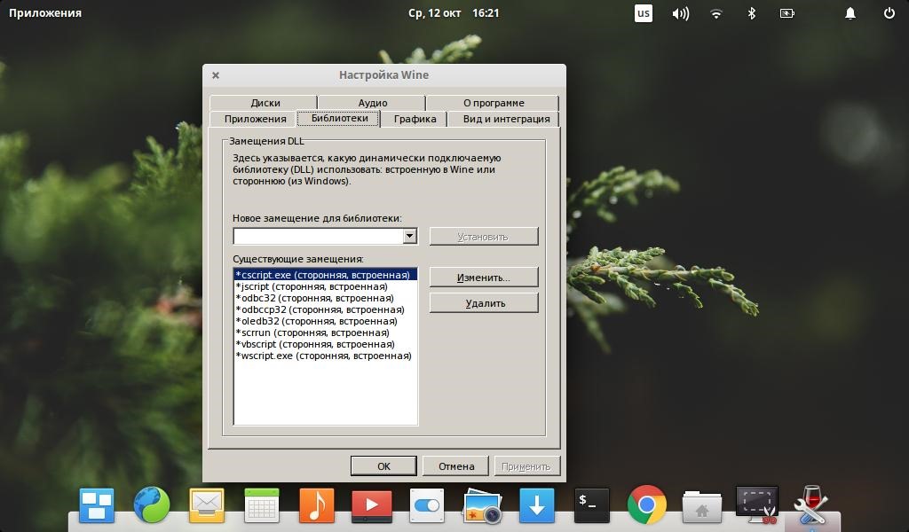The width and height of the screenshot is (909, 532).
Task: Open the Приложения menu in top panel
Action: (45, 12)
